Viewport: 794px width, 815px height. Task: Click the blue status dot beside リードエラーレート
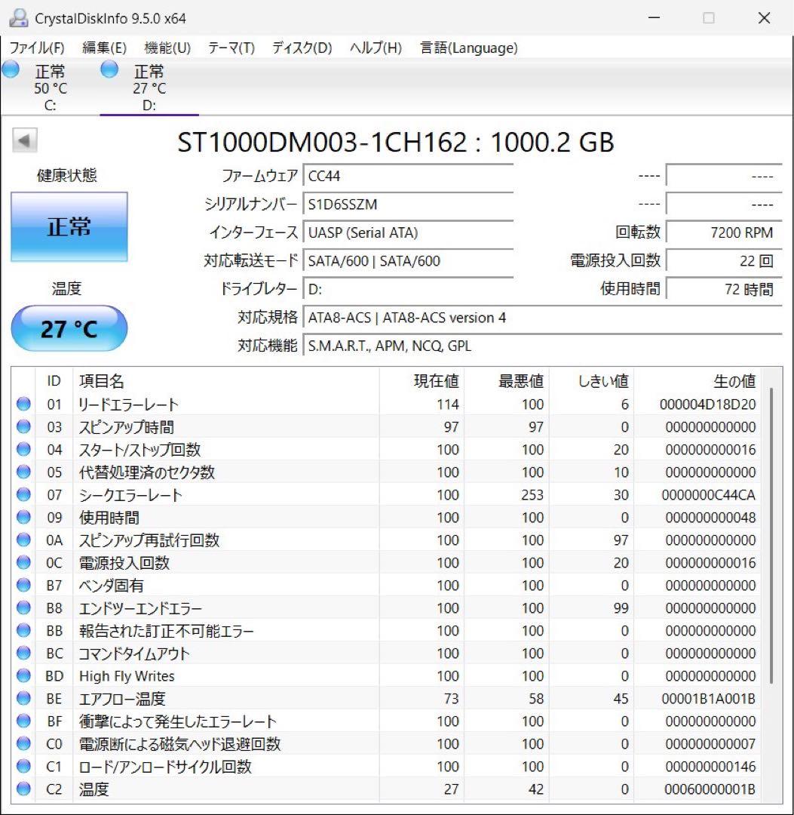coord(23,404)
